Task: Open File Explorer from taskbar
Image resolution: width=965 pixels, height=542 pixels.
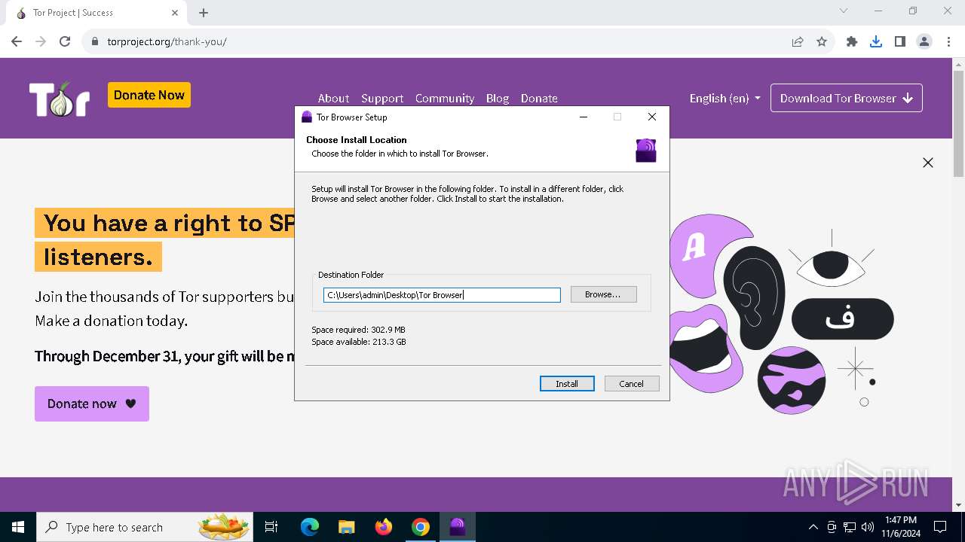Action: tap(347, 527)
